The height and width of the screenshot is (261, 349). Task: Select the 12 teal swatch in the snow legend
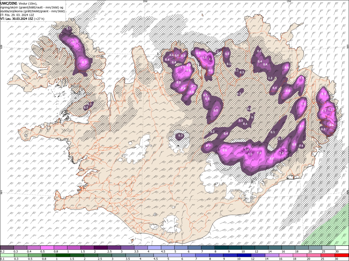261,248
